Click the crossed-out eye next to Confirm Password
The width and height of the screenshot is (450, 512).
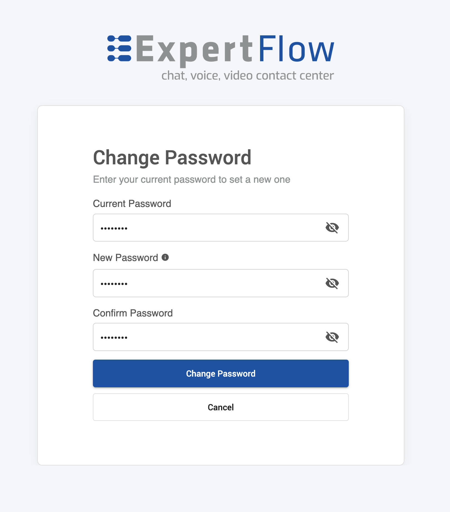tap(332, 337)
